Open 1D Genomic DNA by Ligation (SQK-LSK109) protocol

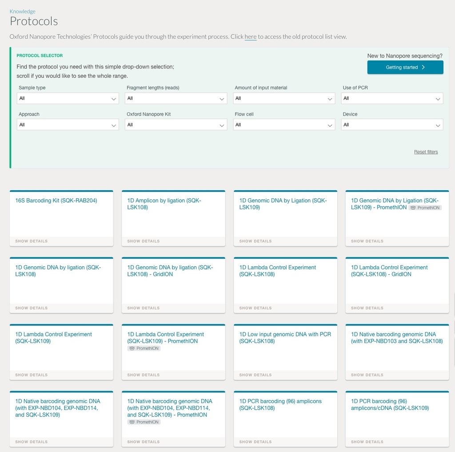[x=283, y=204]
